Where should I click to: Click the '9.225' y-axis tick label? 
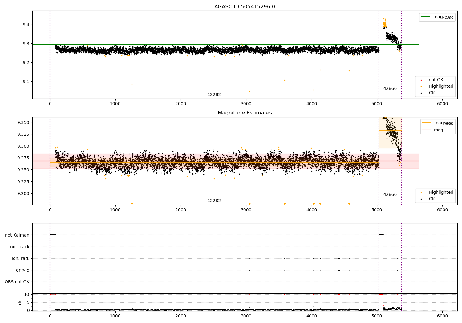pyautogui.click(x=23, y=182)
